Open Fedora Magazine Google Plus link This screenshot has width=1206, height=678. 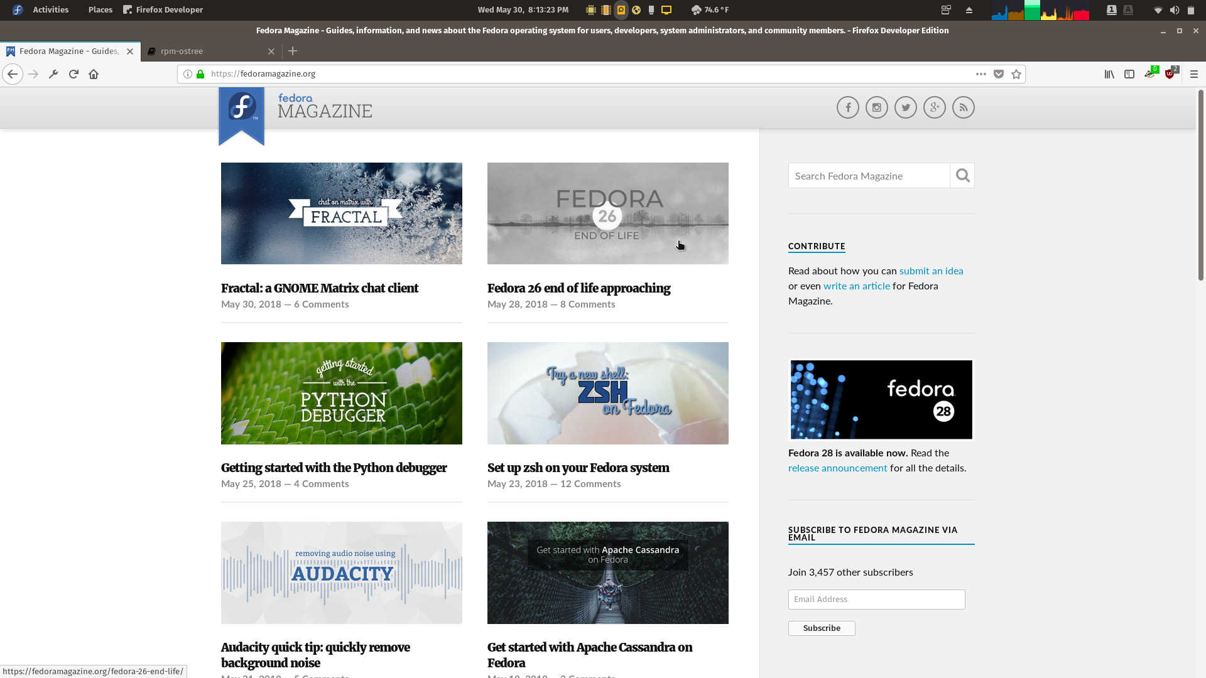[935, 107]
